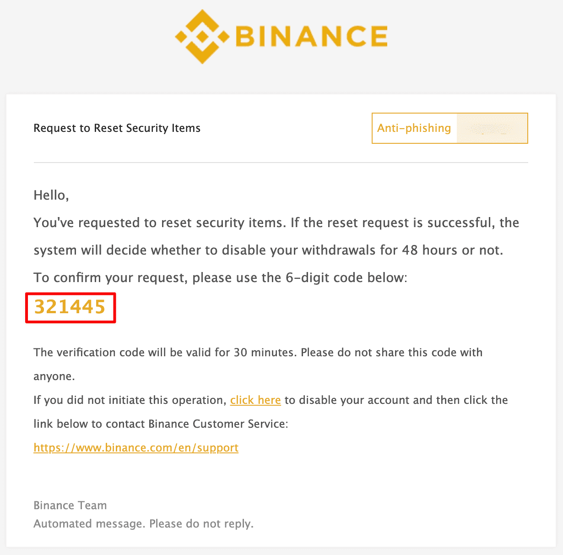Click 'Automated message. Please do not reply.' text
Viewport: 563px width, 555px height.
point(144,524)
